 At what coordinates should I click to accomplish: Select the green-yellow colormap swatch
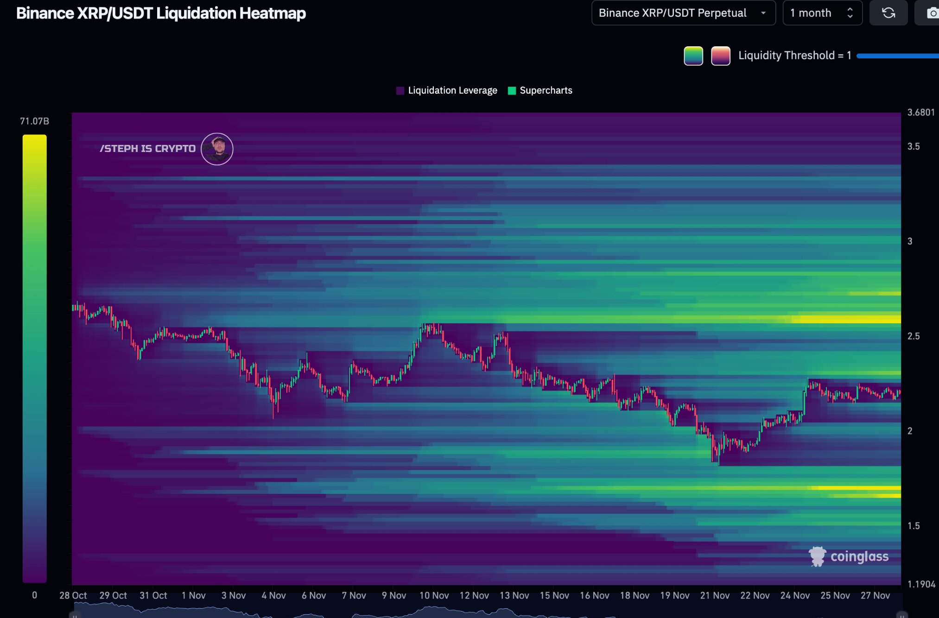tap(693, 55)
